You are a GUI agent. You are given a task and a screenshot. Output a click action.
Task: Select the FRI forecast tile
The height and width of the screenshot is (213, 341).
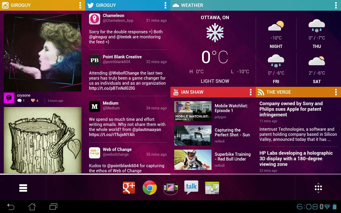tap(276, 69)
